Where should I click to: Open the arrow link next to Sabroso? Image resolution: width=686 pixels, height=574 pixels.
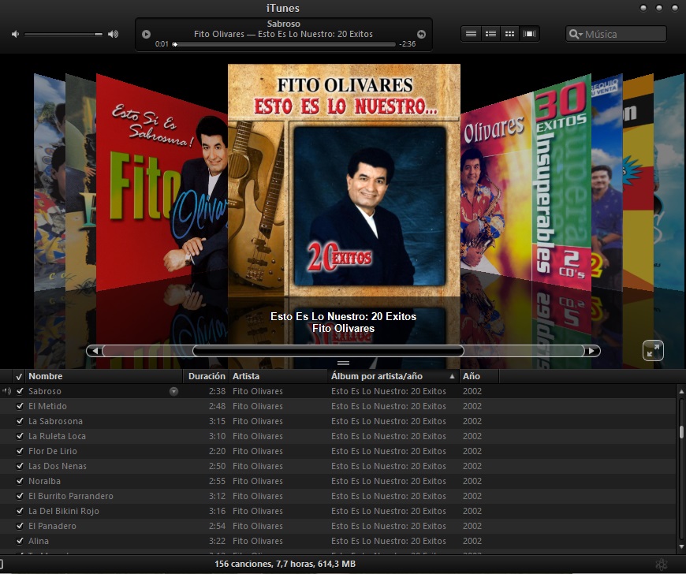[173, 391]
